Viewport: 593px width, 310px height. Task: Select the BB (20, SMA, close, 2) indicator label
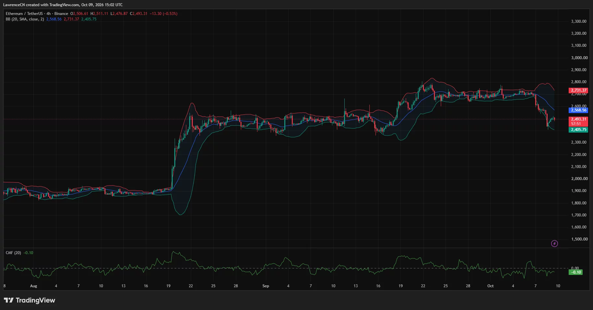[x=25, y=19]
